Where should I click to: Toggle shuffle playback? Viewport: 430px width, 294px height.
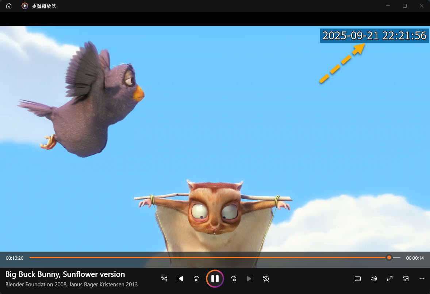pos(164,279)
